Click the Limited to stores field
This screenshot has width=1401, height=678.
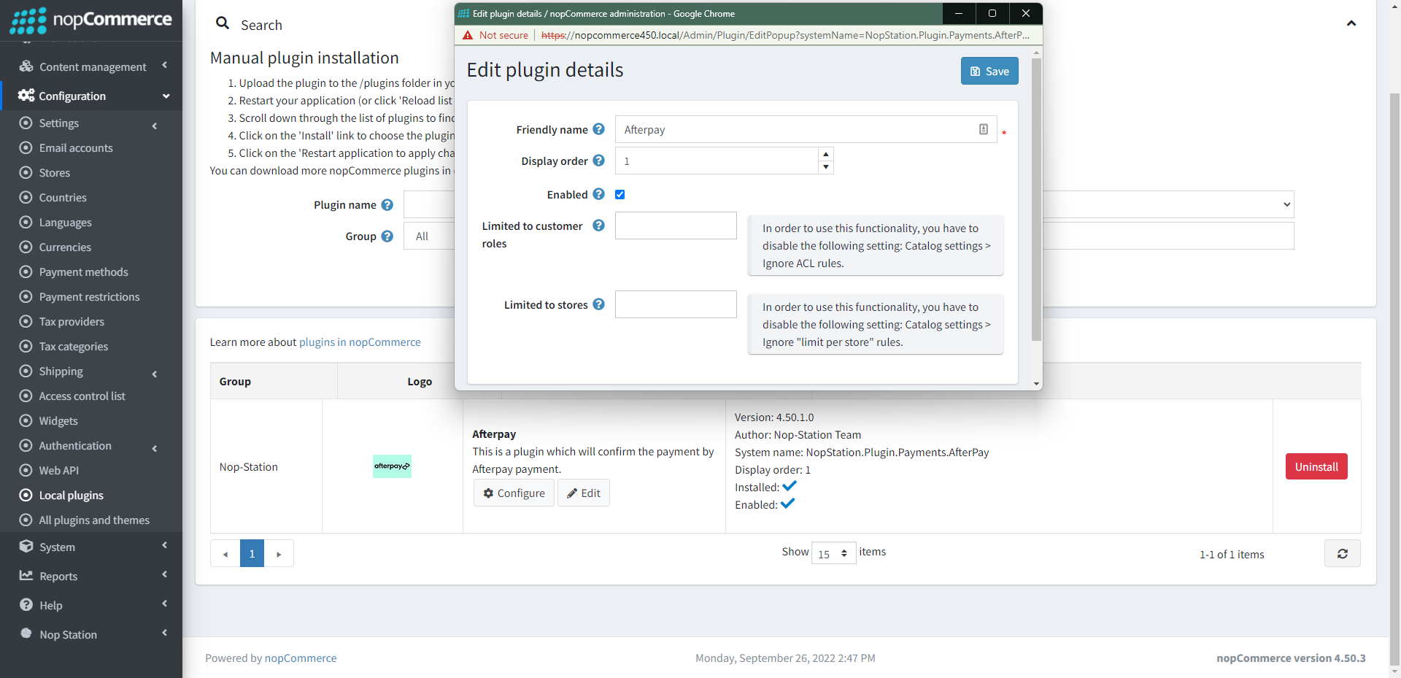676,304
